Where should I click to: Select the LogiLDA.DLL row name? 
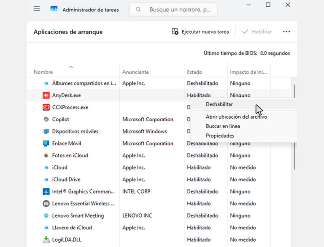67,239
